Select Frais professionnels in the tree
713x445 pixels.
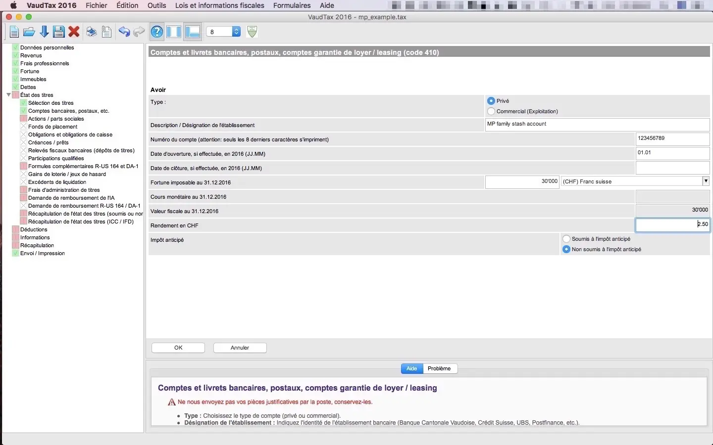point(45,63)
